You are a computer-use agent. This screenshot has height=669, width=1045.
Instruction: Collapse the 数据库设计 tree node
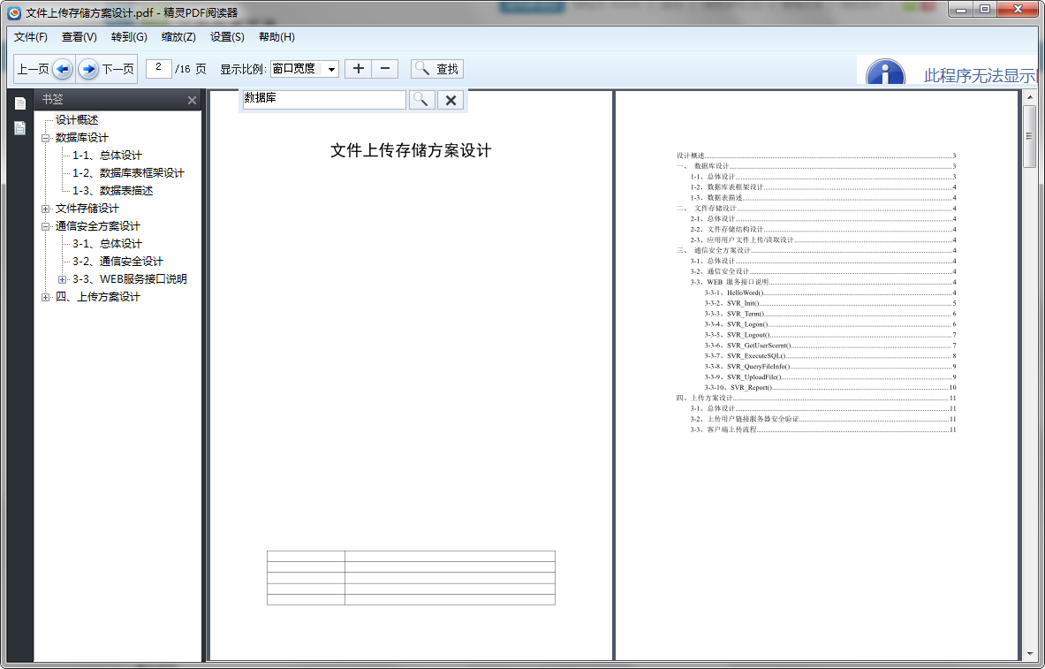point(45,138)
